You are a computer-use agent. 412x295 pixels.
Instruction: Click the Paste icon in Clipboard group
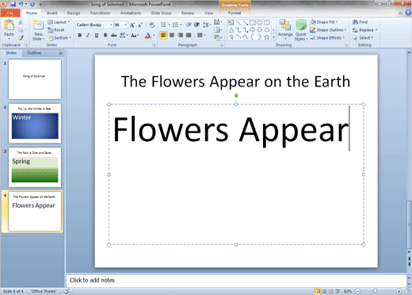pyautogui.click(x=9, y=25)
